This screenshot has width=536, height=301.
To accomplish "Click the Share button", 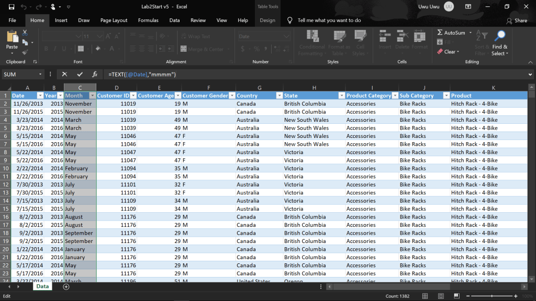I will [x=517, y=20].
